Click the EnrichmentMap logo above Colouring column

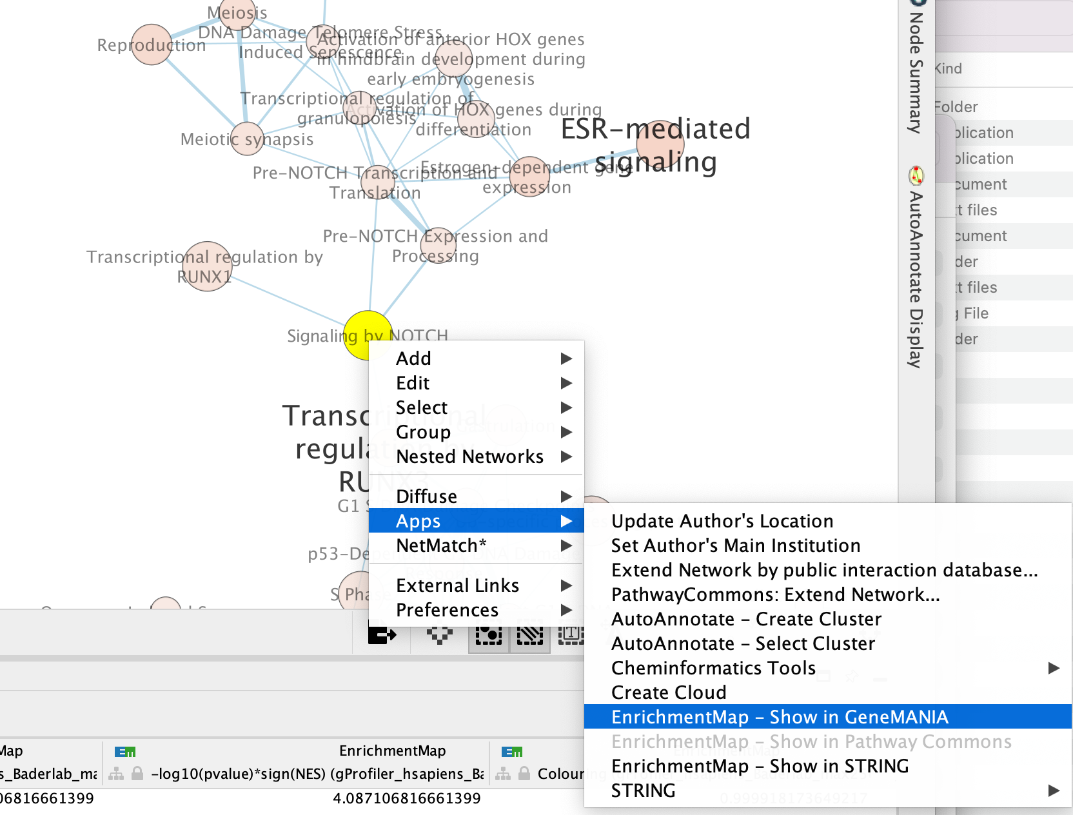(x=512, y=752)
